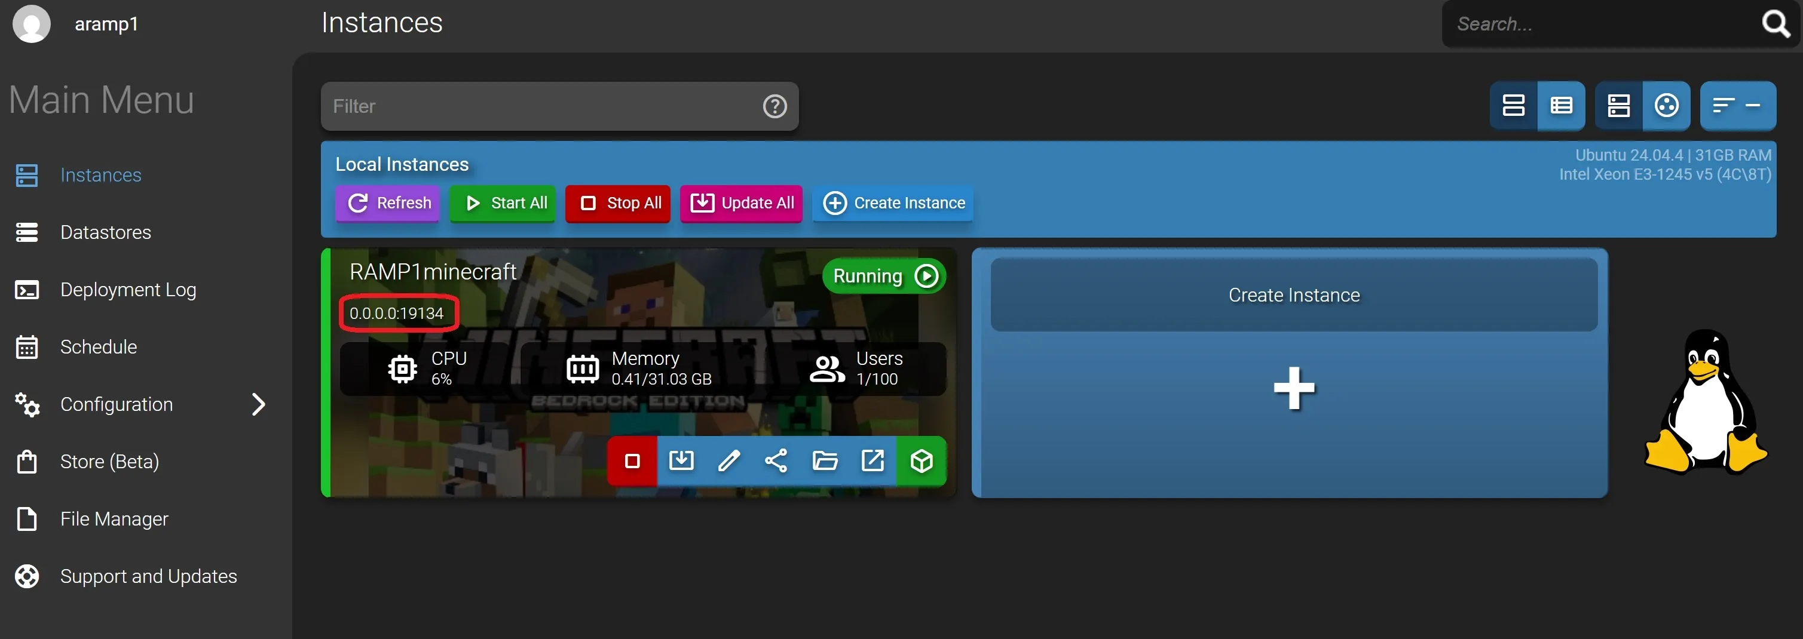Open the folder icon on RAMP1minecraft

(x=825, y=460)
